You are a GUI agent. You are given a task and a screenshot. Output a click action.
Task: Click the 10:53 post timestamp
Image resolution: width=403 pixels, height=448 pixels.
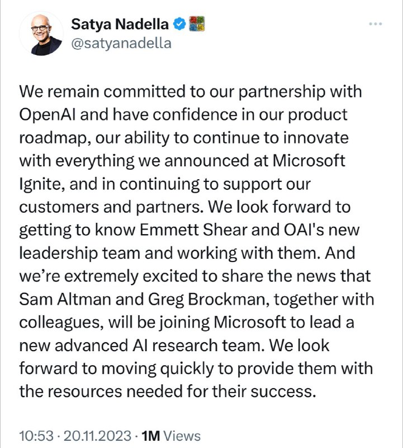(36, 436)
